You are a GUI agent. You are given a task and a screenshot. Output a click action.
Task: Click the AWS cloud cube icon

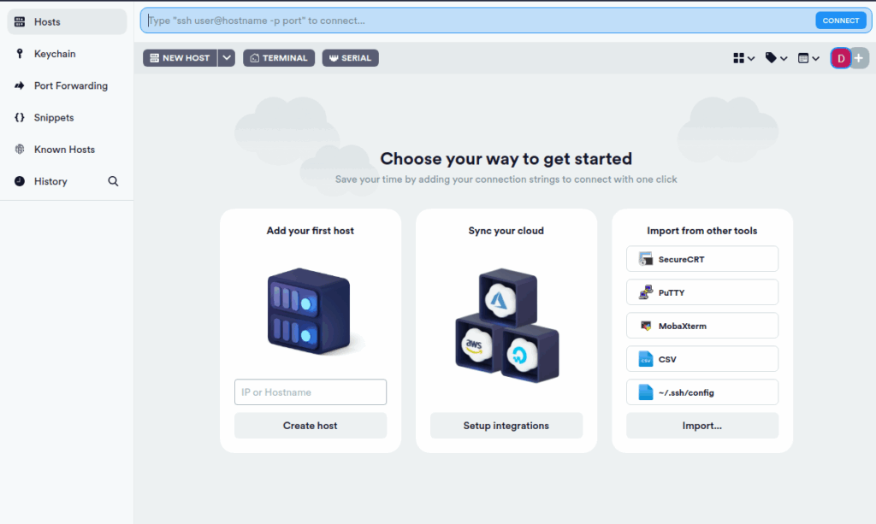click(x=475, y=344)
